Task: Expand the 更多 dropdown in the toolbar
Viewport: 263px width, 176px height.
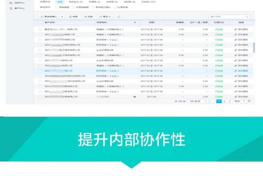Action: click(x=105, y=17)
